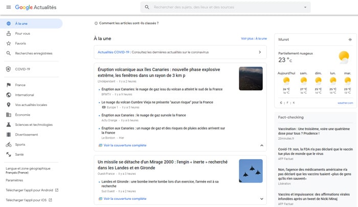The image size is (358, 207).
Task: Open Sciences et technologies section
Action: pos(34,124)
